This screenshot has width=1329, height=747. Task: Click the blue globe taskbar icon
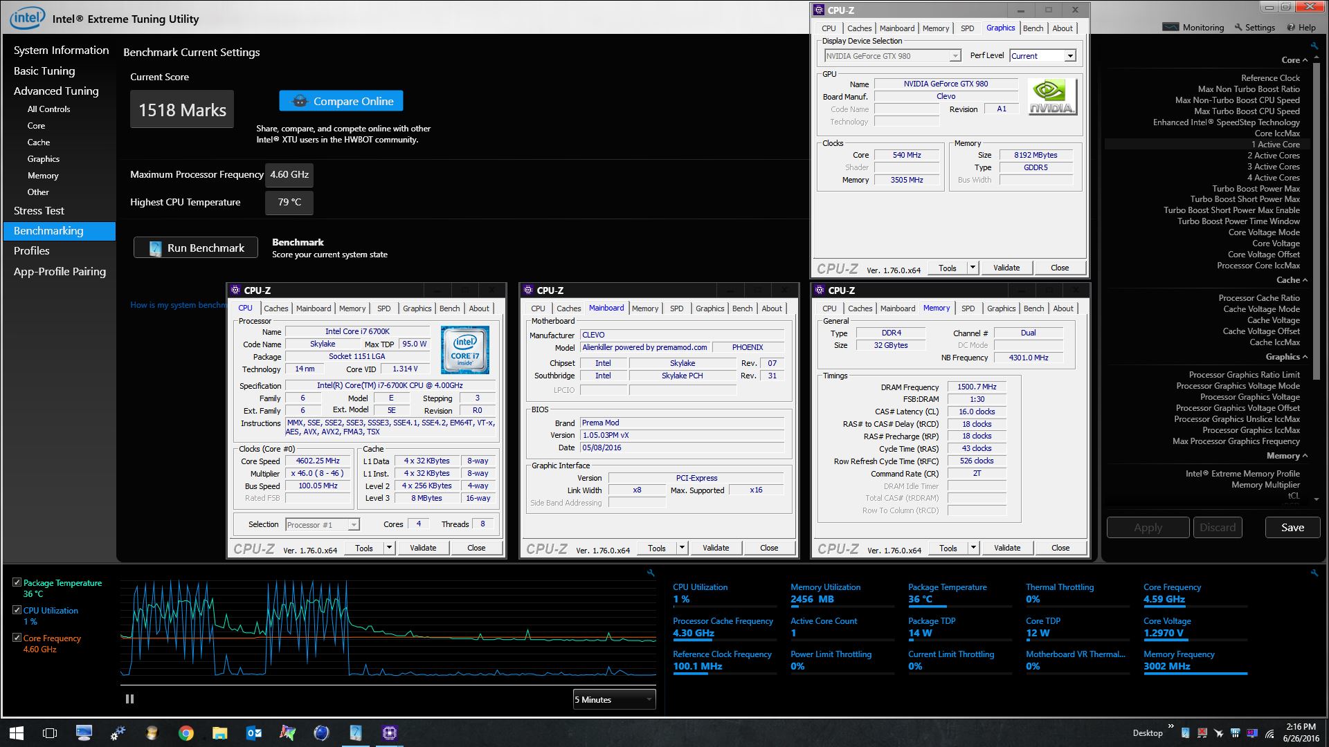(x=321, y=732)
